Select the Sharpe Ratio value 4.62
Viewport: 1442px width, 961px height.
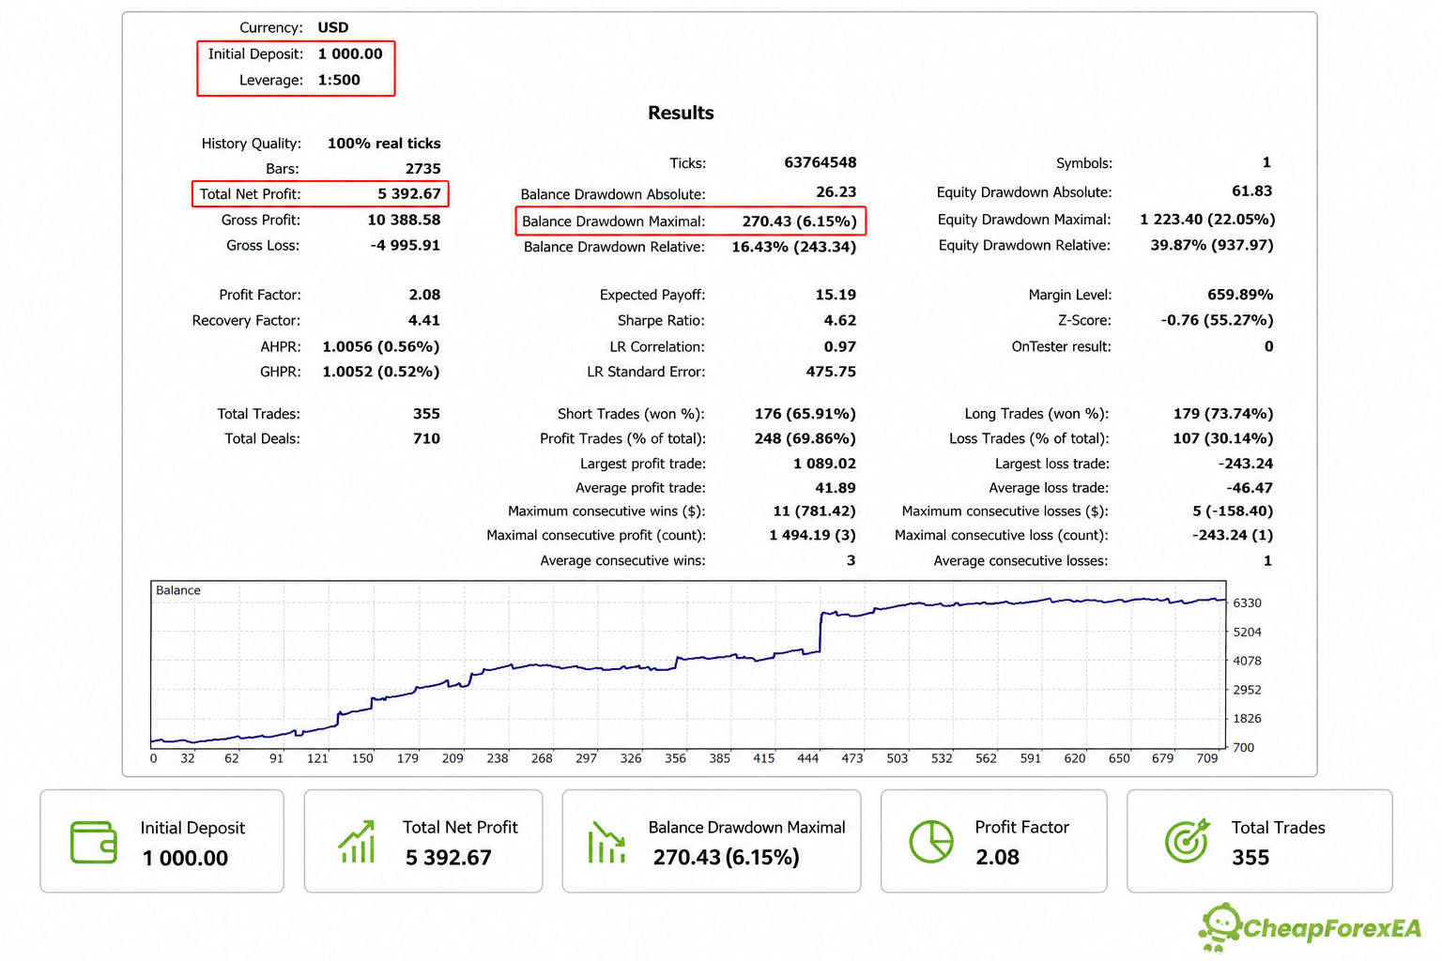(840, 320)
